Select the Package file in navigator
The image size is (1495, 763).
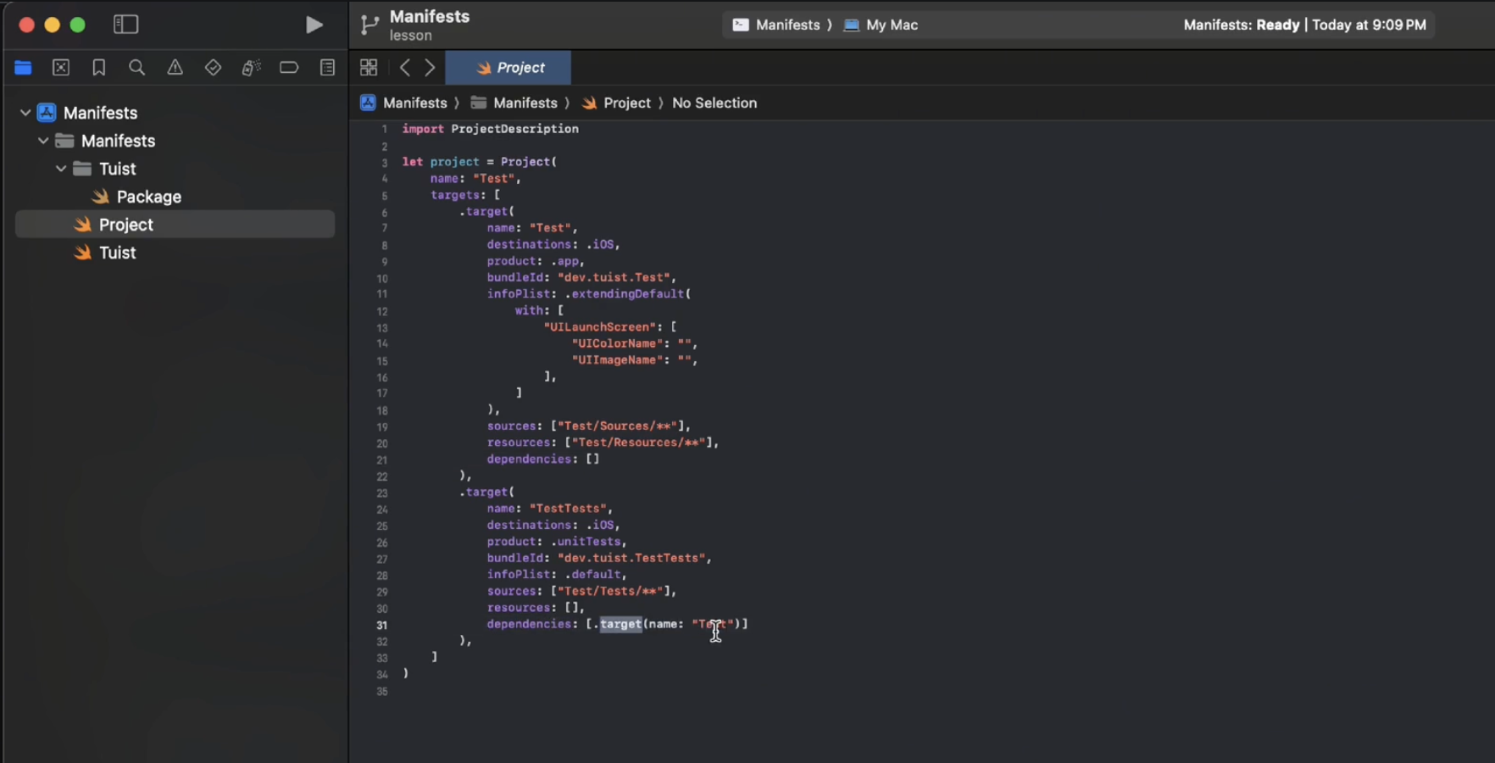pyautogui.click(x=148, y=197)
